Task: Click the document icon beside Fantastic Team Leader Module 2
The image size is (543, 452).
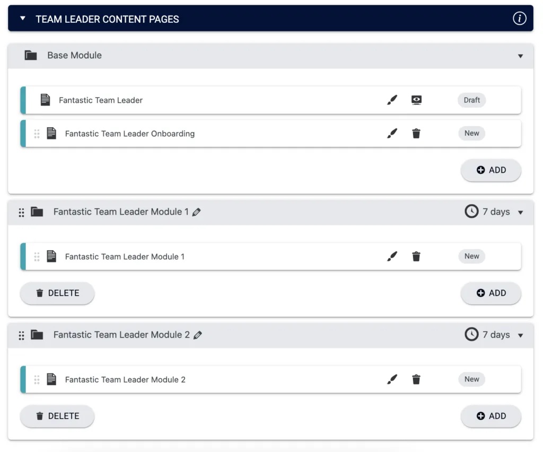Action: click(51, 379)
